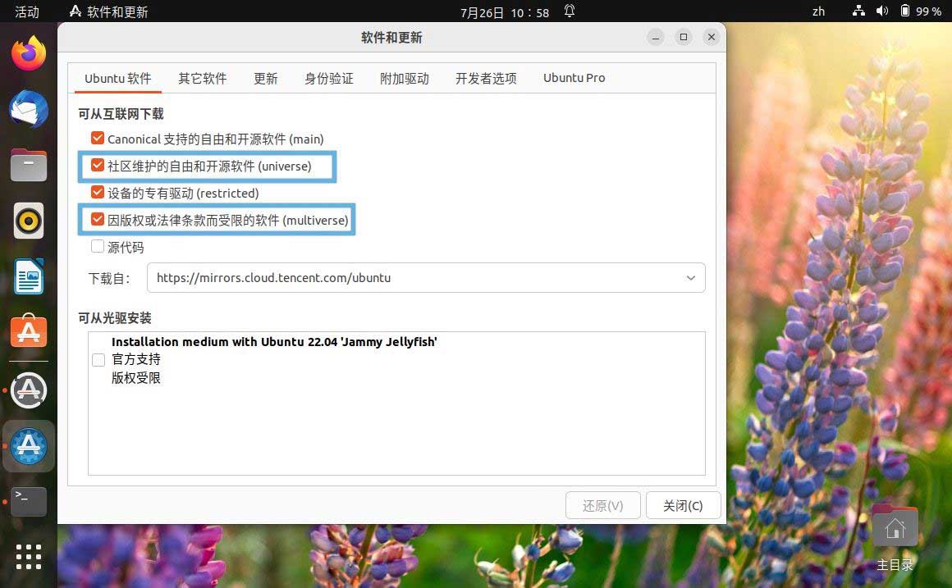
Task: Open Ubuntu Software store from the dock
Action: pos(29,331)
